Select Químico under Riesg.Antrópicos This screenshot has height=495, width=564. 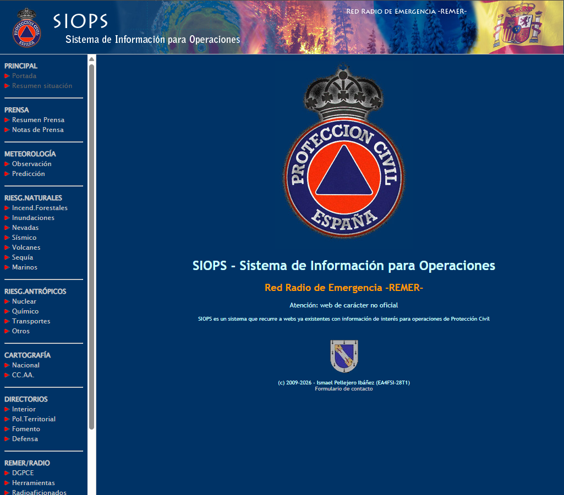(25, 311)
